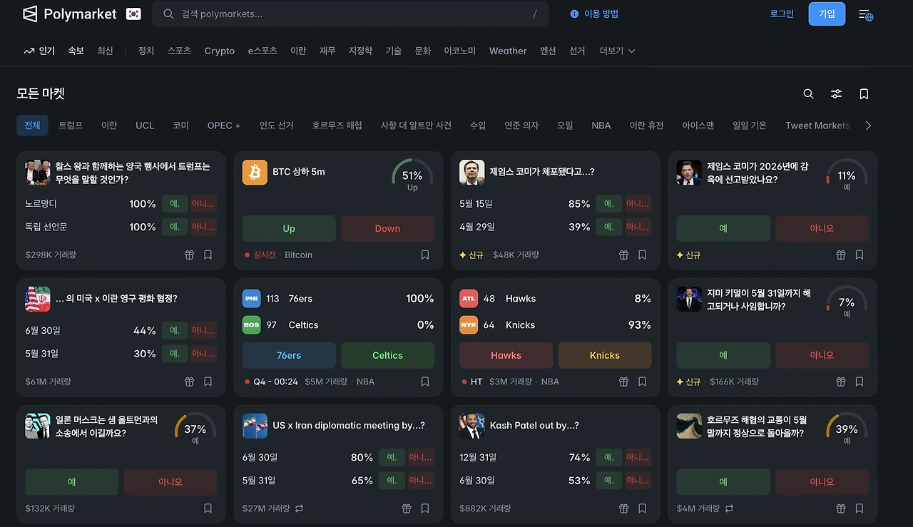Click the Polymarket logo

[69, 14]
